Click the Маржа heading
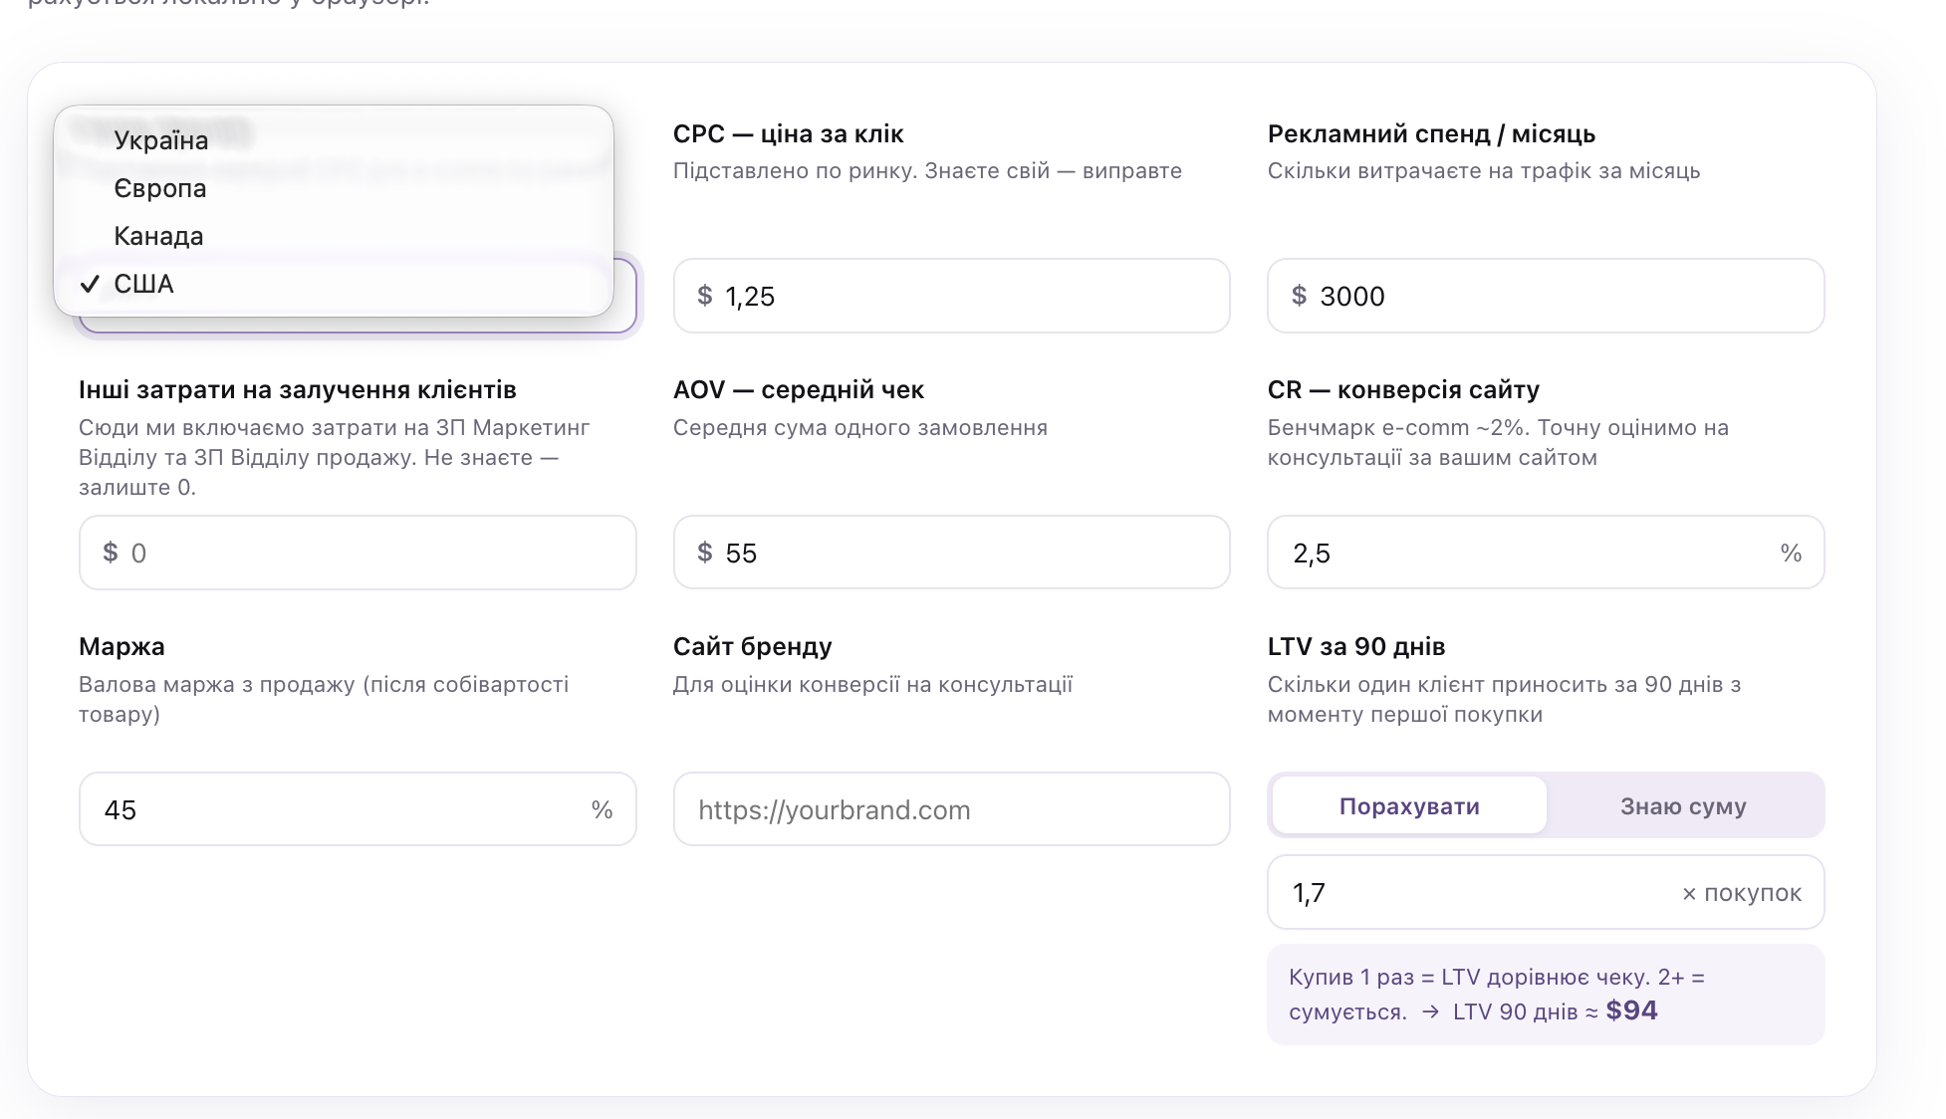This screenshot has width=1946, height=1119. tap(122, 646)
